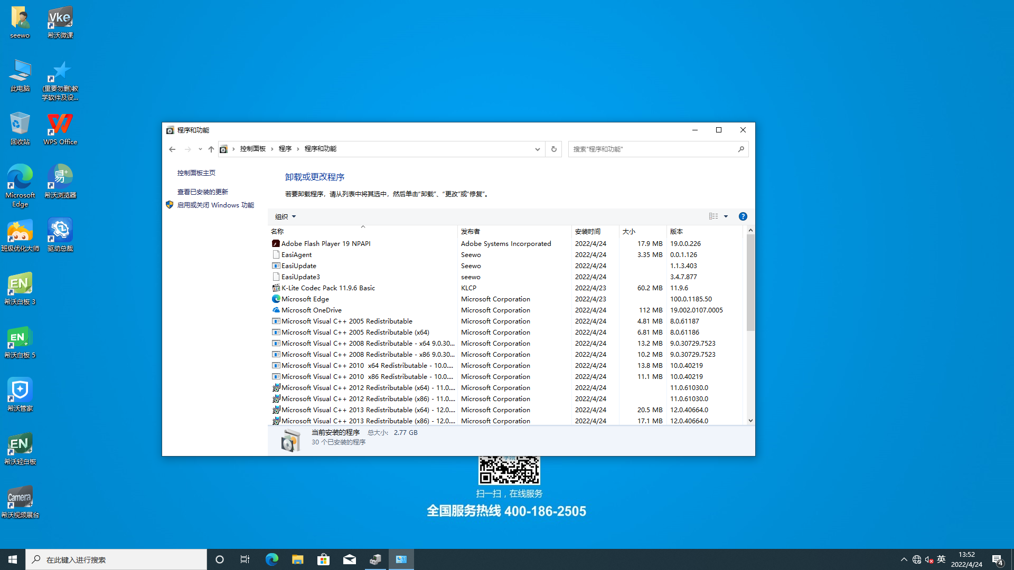Click the change view icon
Viewport: 1014px width, 570px height.
713,216
